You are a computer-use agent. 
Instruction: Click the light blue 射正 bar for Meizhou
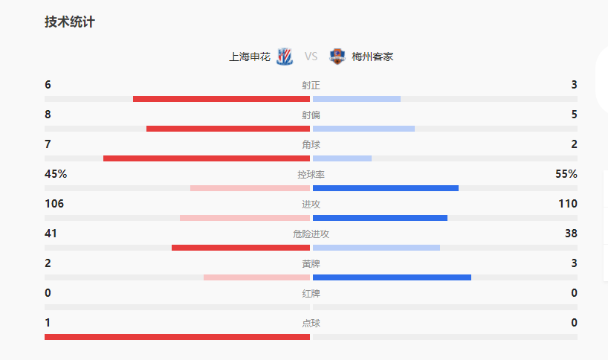coord(357,99)
